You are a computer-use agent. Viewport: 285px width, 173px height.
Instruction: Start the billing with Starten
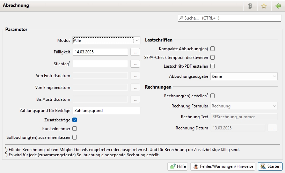click(270, 166)
